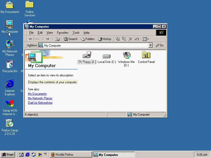Image resolution: width=211 pixels, height=158 pixels.
Task: Open the Help menu
Action: point(87,33)
